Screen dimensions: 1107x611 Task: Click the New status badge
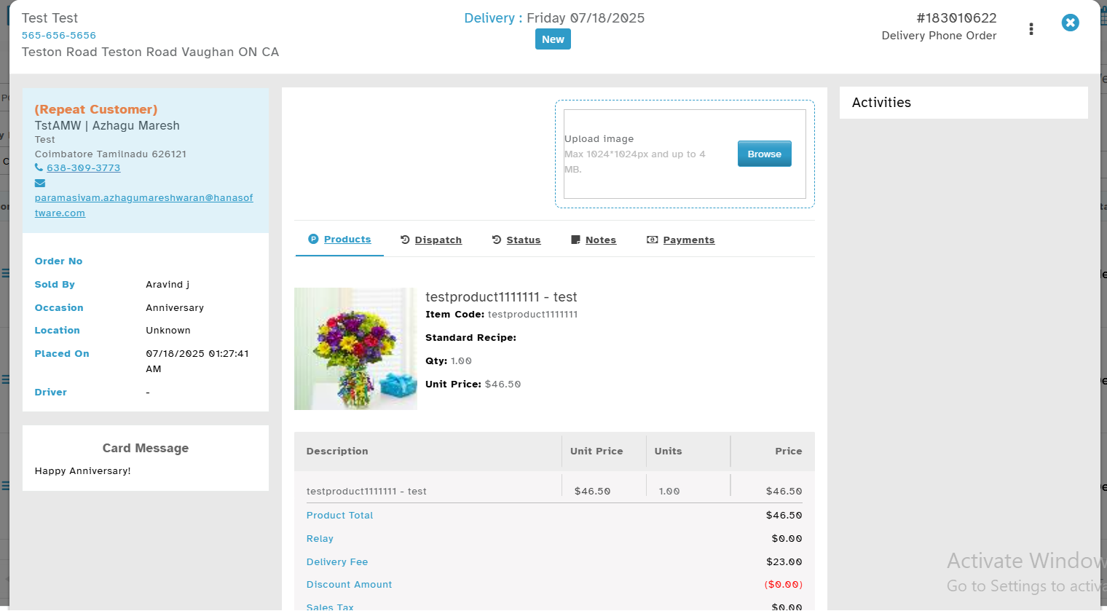[x=553, y=39]
